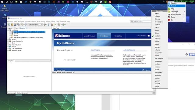This screenshot has width=195, height=110.
Task: Switch to the Files tab
Action: coord(16,28)
